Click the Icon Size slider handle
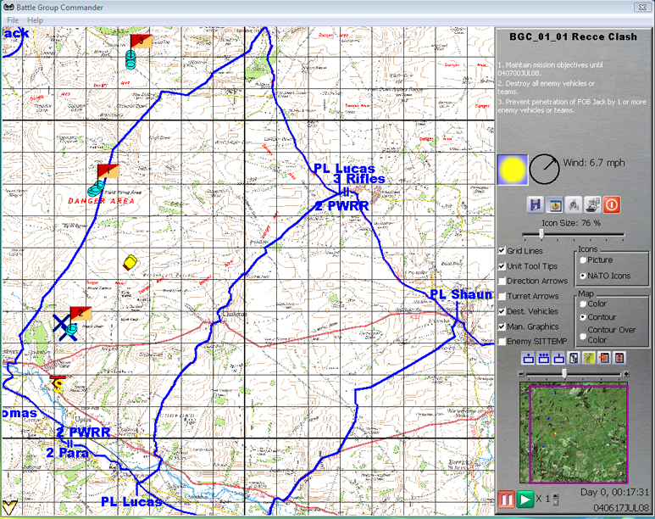Image resolution: width=655 pixels, height=519 pixels. click(541, 234)
